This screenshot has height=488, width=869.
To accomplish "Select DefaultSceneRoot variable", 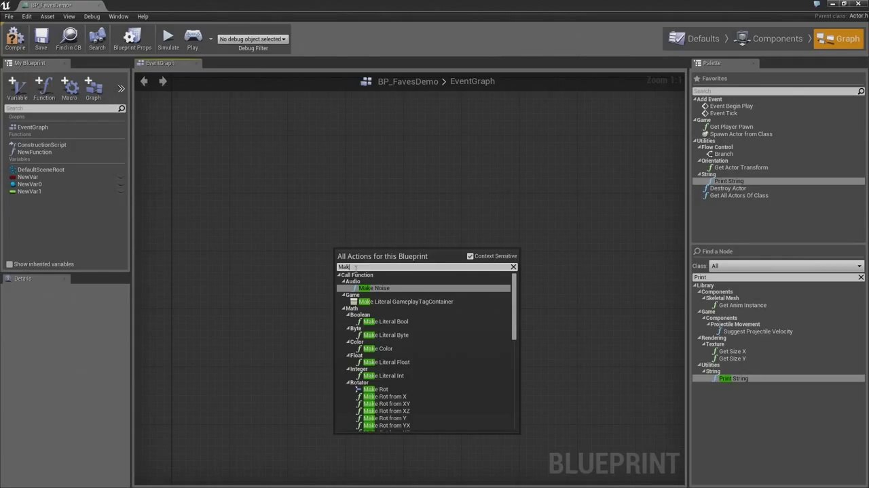I will pyautogui.click(x=41, y=170).
